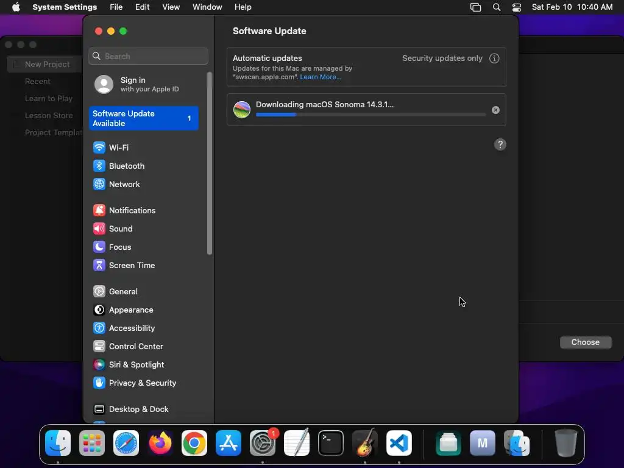
Task: Select Recent in GarageBand window
Action: coord(38,82)
